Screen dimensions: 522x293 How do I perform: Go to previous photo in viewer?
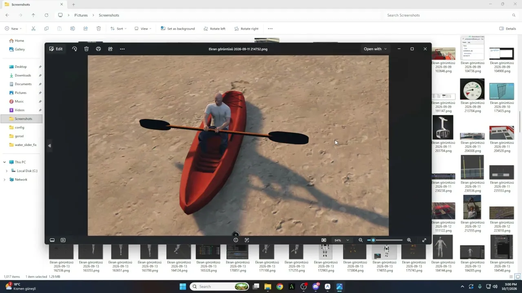click(x=49, y=145)
